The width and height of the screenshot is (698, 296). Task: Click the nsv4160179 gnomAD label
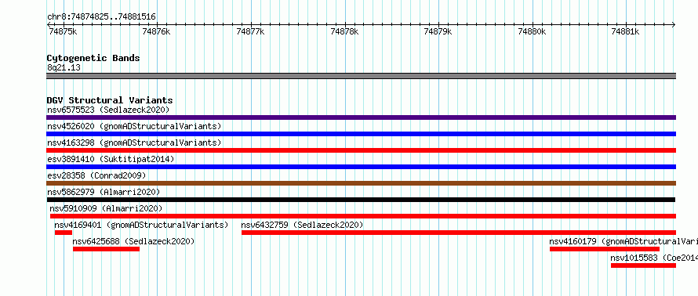(x=623, y=241)
